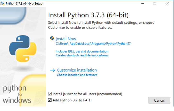This screenshot has width=174, height=111.
Task: Start installation with the Install Now link
Action: (66, 39)
